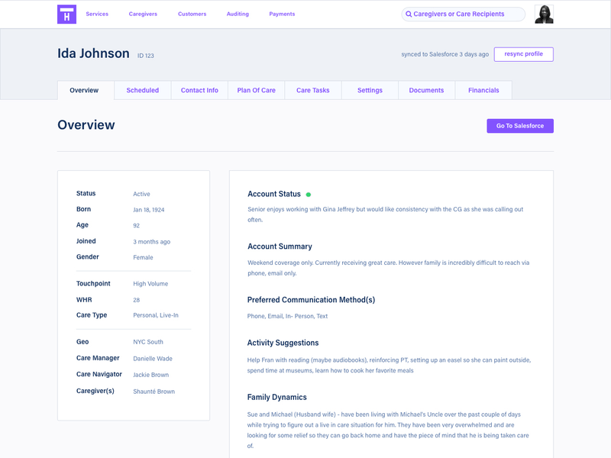Select the Overview tab
Screen dimensions: 611x458
pos(84,90)
